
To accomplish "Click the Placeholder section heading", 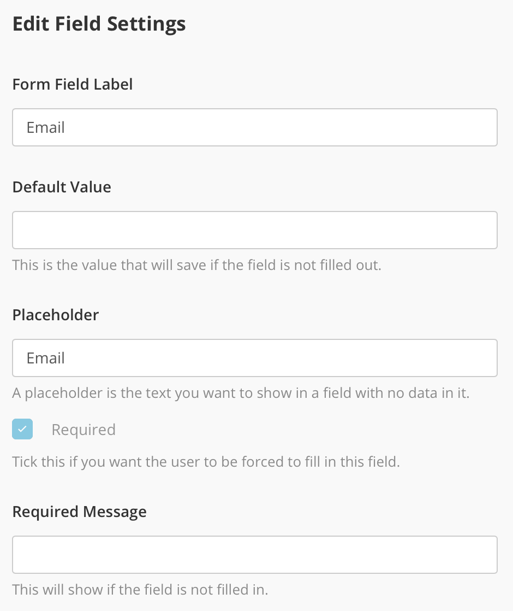I will [55, 315].
